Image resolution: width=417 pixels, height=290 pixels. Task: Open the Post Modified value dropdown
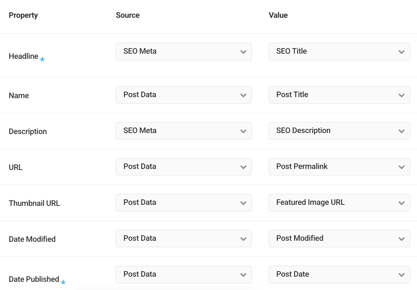coord(339,238)
